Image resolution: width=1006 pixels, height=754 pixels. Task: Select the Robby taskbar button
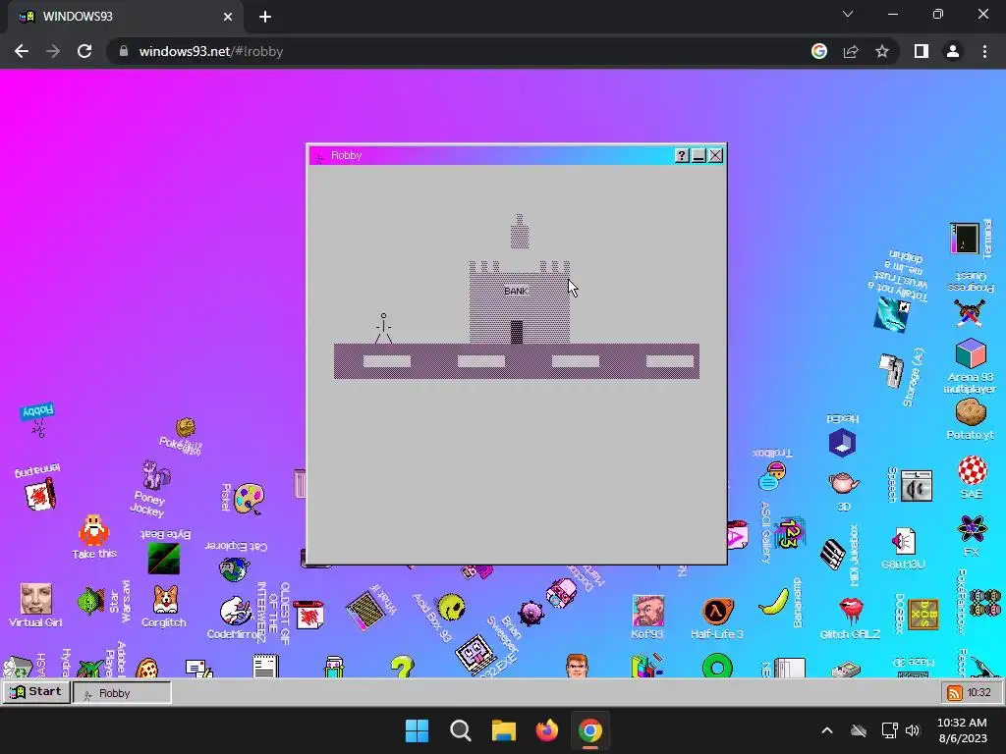point(122,693)
